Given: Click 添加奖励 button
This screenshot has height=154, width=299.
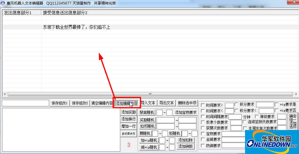Looking at the screenshot, I should click(129, 112).
